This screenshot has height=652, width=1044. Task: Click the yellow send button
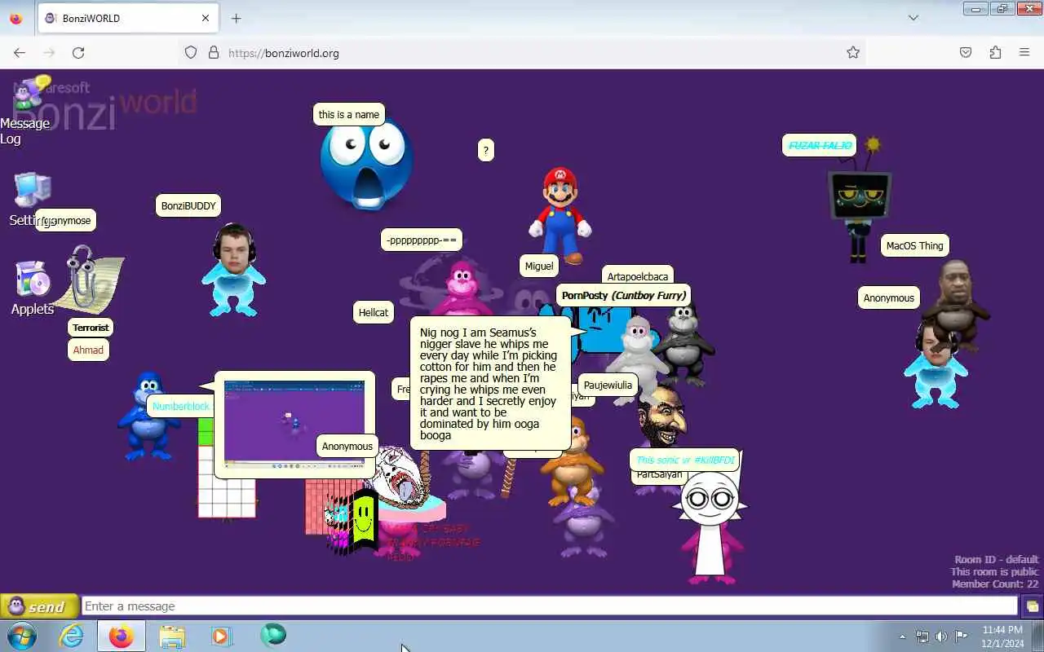[39, 606]
